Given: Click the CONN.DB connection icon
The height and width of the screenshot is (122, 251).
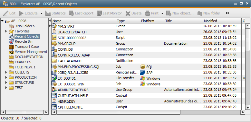Looking at the screenshot, I should coord(54,49).
